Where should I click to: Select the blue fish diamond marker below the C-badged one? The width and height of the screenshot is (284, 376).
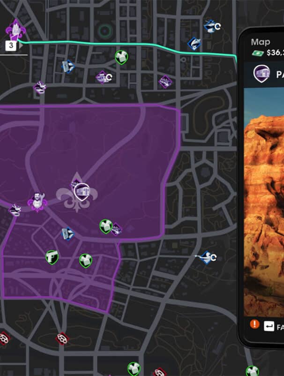point(194,44)
